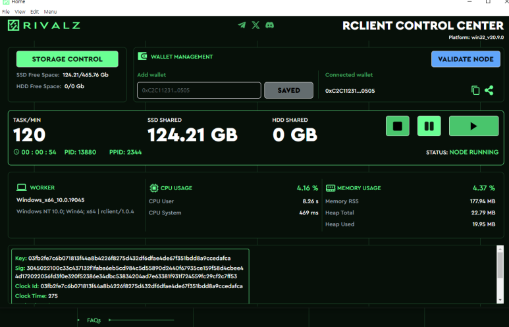Click the Saved wallet button
Viewport: 509px width, 327px height.
pyautogui.click(x=288, y=90)
